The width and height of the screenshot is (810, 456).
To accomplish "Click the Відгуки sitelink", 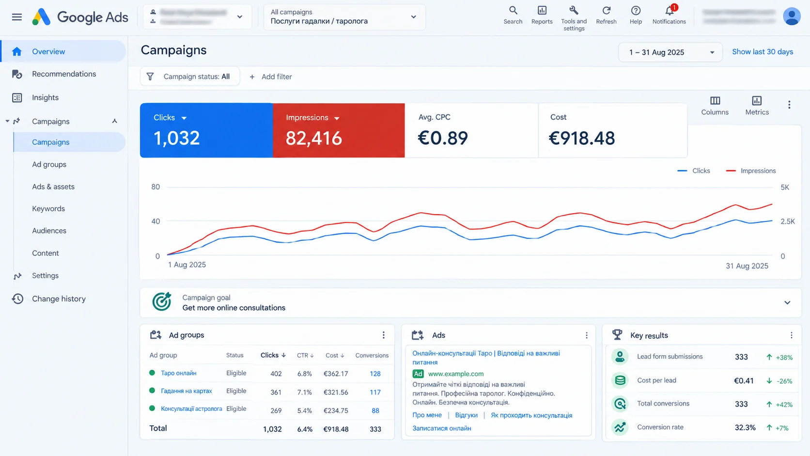I will [x=466, y=415].
